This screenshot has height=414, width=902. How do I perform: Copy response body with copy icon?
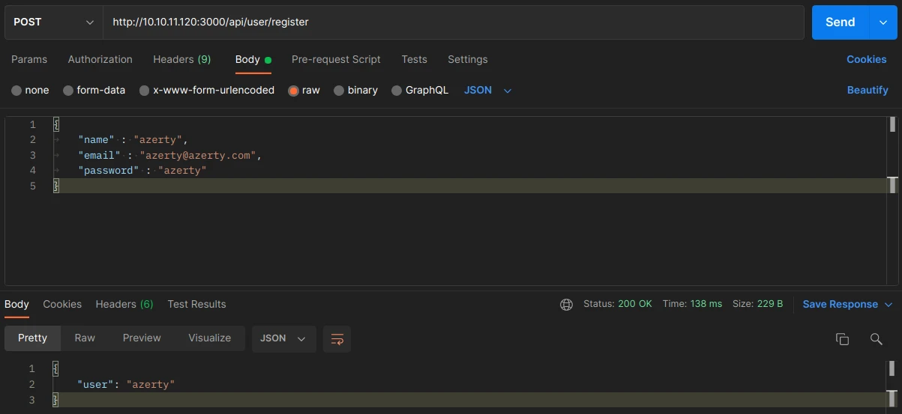(842, 339)
